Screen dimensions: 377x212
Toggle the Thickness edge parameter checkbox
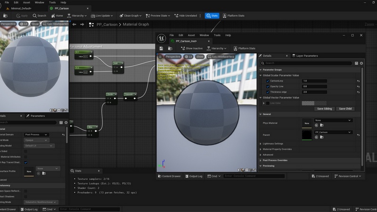(268, 92)
